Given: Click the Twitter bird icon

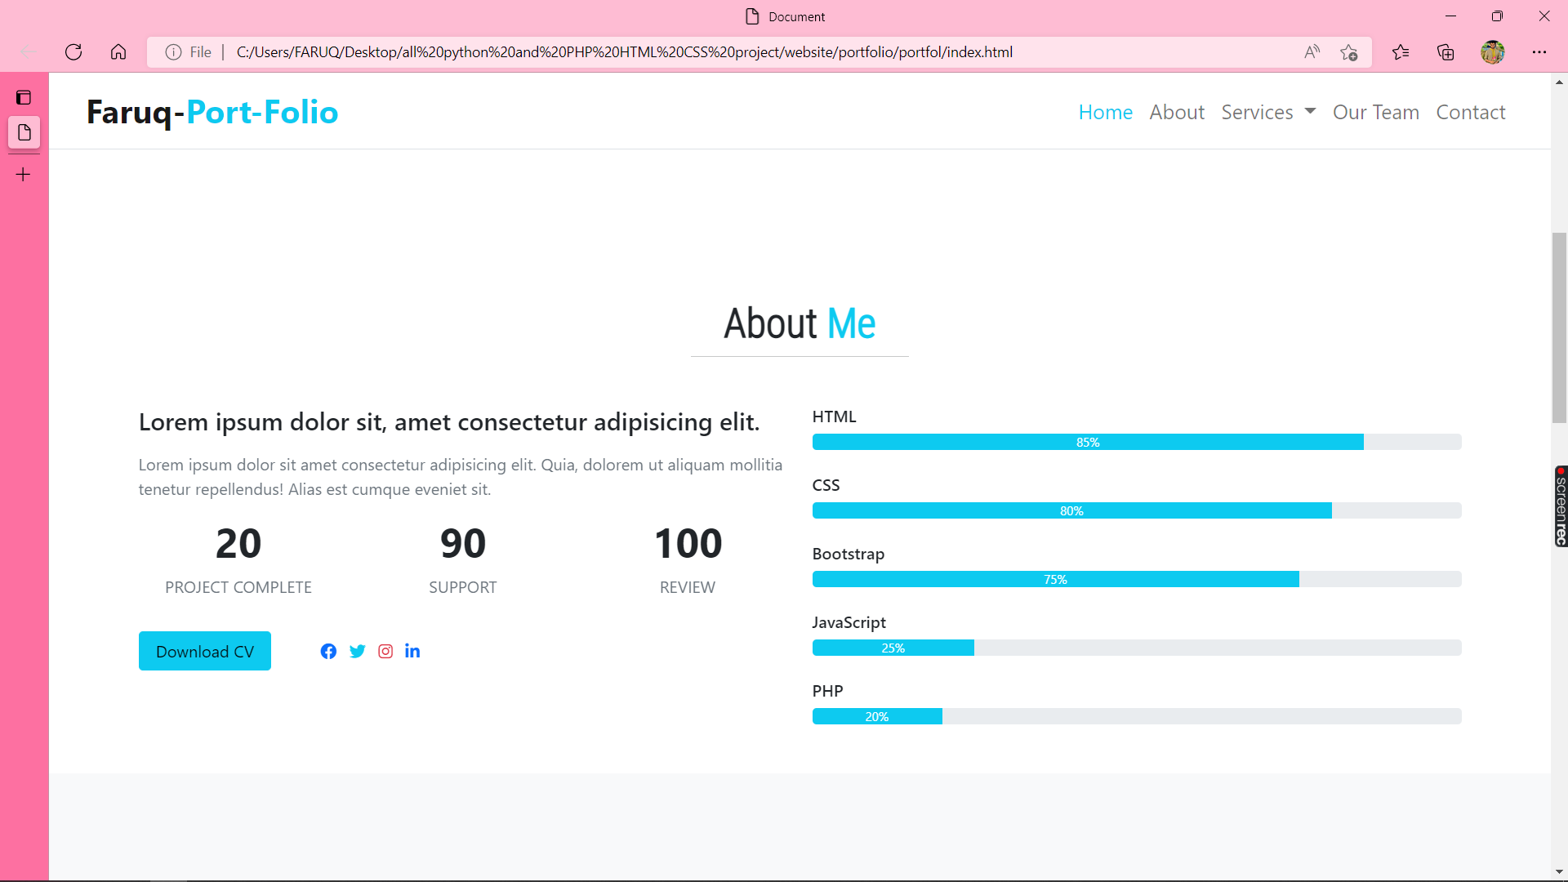Looking at the screenshot, I should click(357, 651).
